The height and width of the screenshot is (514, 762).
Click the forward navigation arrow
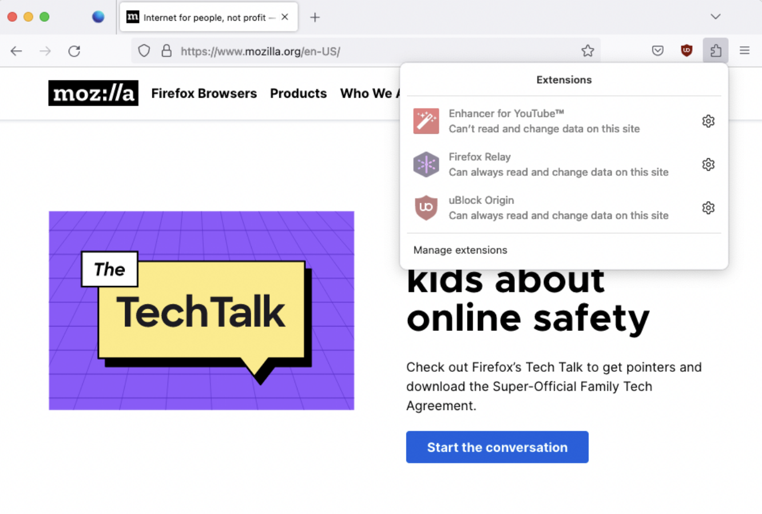pos(45,51)
